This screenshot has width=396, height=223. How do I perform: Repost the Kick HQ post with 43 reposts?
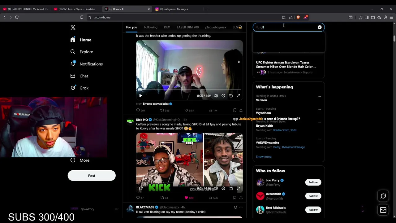tap(164, 198)
